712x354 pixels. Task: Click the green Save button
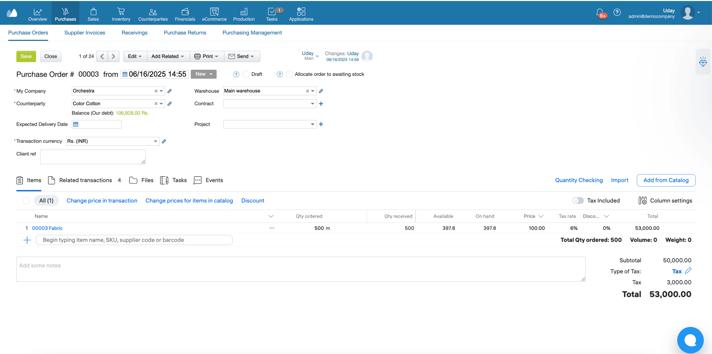26,56
